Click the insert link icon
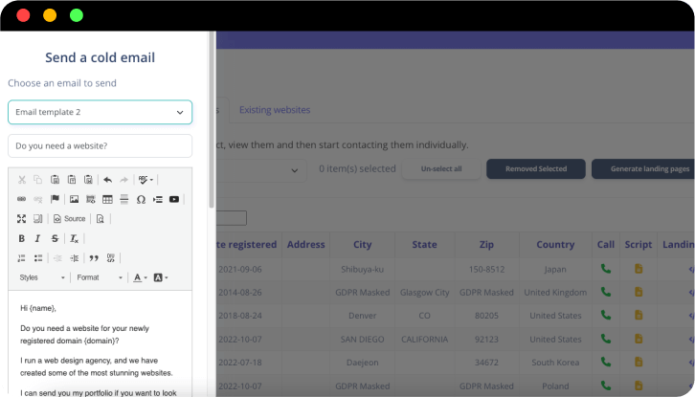This screenshot has width=695, height=397. click(x=21, y=199)
